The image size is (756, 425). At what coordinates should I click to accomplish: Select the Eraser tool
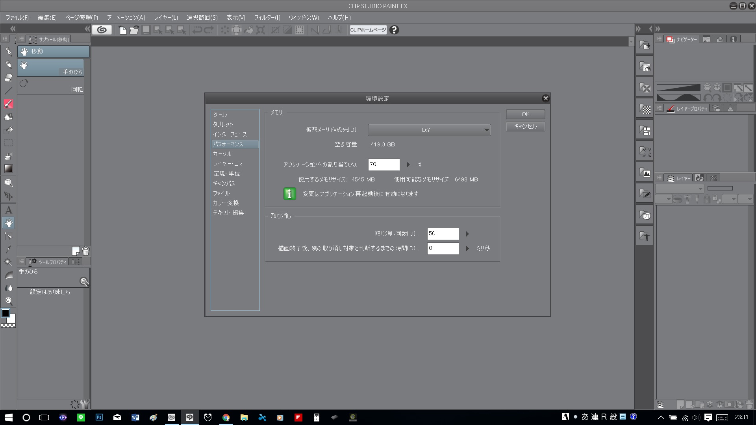click(8, 78)
